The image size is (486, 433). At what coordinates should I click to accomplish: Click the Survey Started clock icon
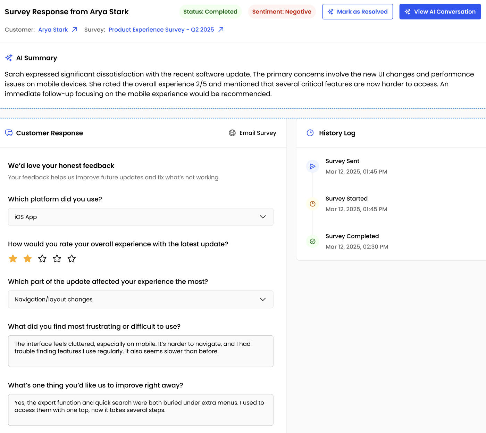pos(312,204)
